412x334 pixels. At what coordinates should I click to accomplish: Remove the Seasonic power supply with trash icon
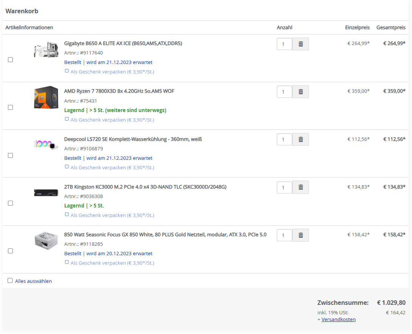click(x=300, y=235)
